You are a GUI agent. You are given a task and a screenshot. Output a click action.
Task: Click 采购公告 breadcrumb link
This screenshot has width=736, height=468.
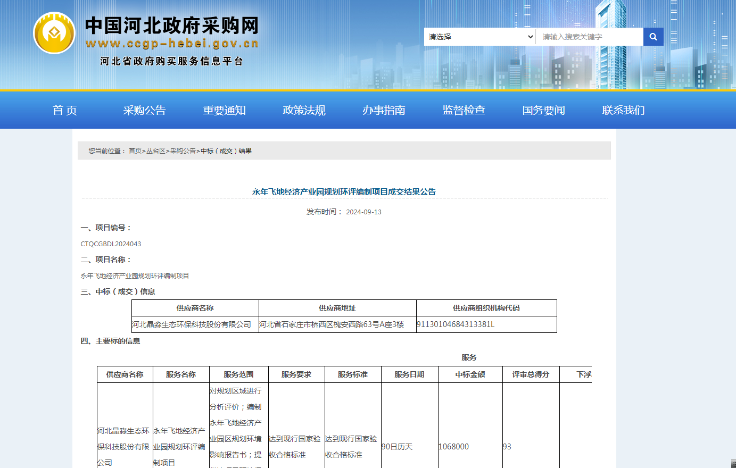pyautogui.click(x=183, y=151)
